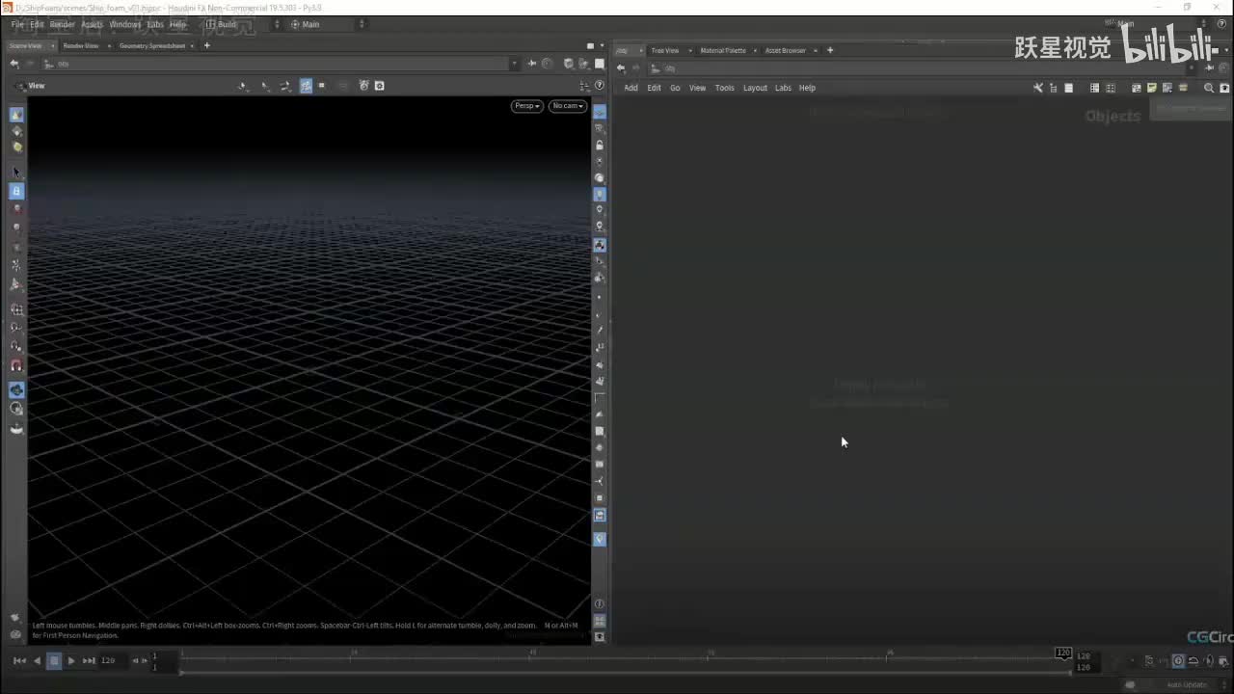Add a new pane tab in network pane
This screenshot has height=694, width=1234.
(830, 50)
